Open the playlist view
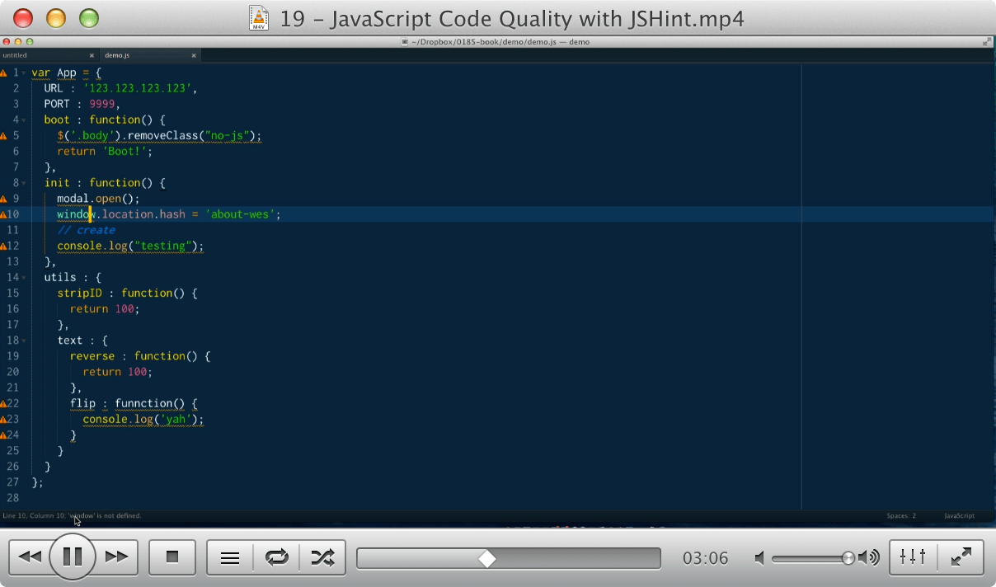996x587 pixels. coord(229,557)
